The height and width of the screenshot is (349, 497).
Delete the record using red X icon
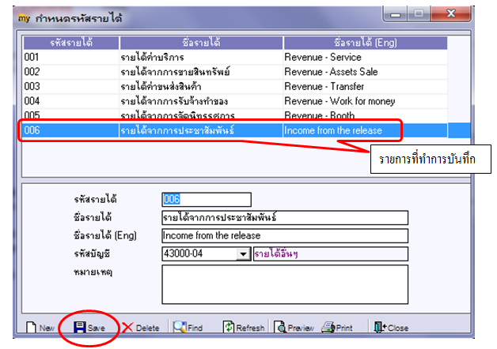(127, 328)
